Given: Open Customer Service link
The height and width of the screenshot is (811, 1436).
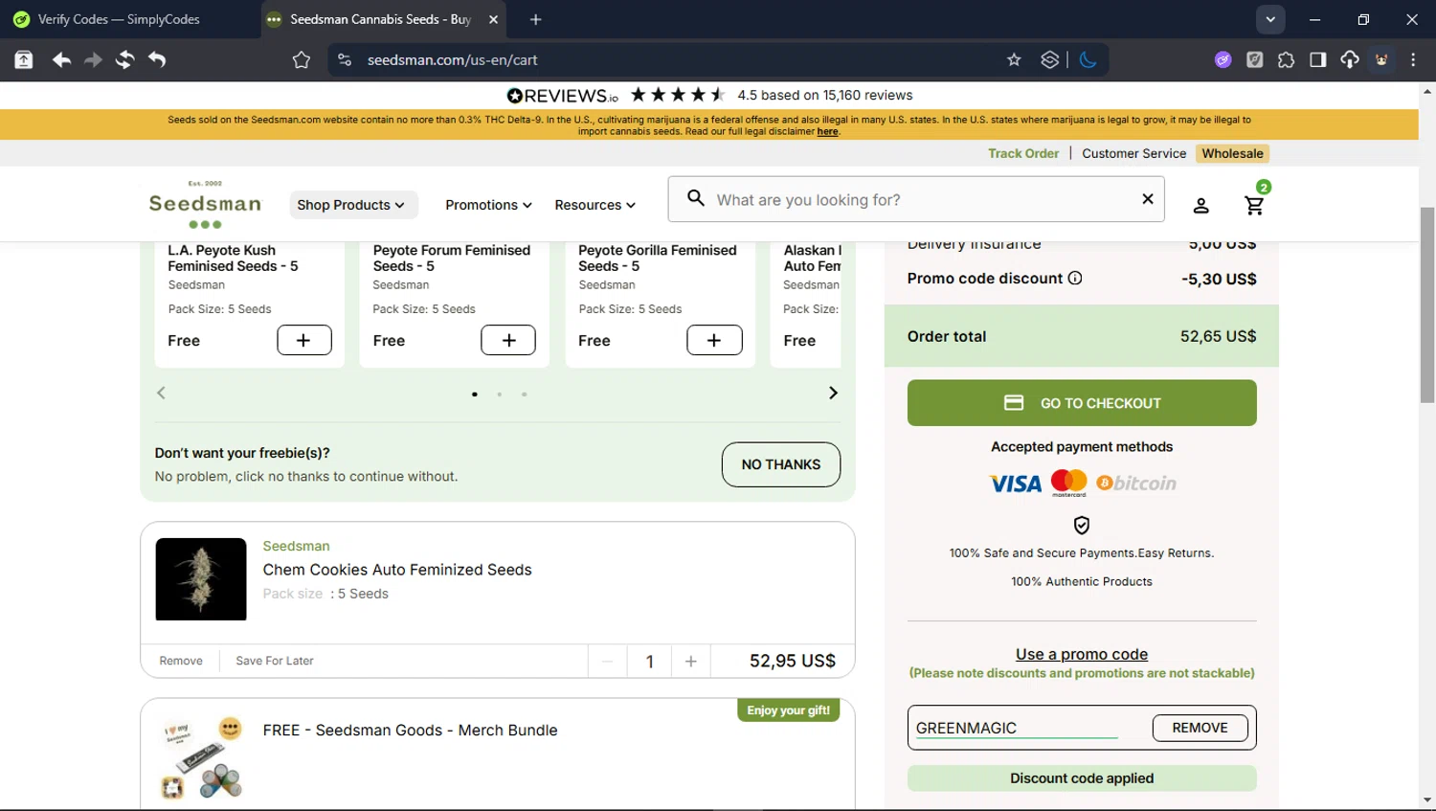Looking at the screenshot, I should (x=1133, y=153).
